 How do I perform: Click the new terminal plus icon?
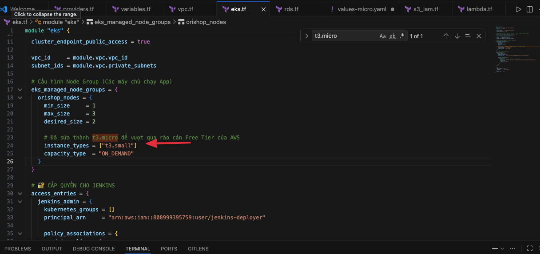click(x=495, y=248)
